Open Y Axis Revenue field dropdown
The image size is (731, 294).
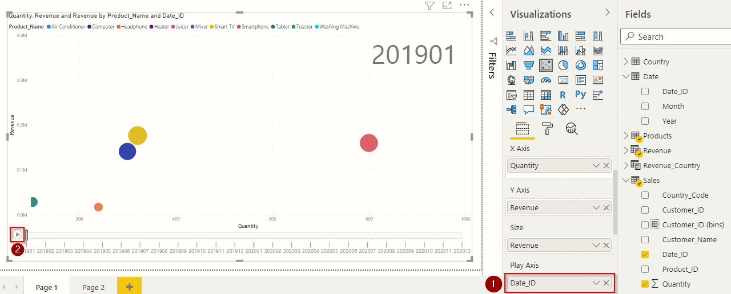coord(596,207)
